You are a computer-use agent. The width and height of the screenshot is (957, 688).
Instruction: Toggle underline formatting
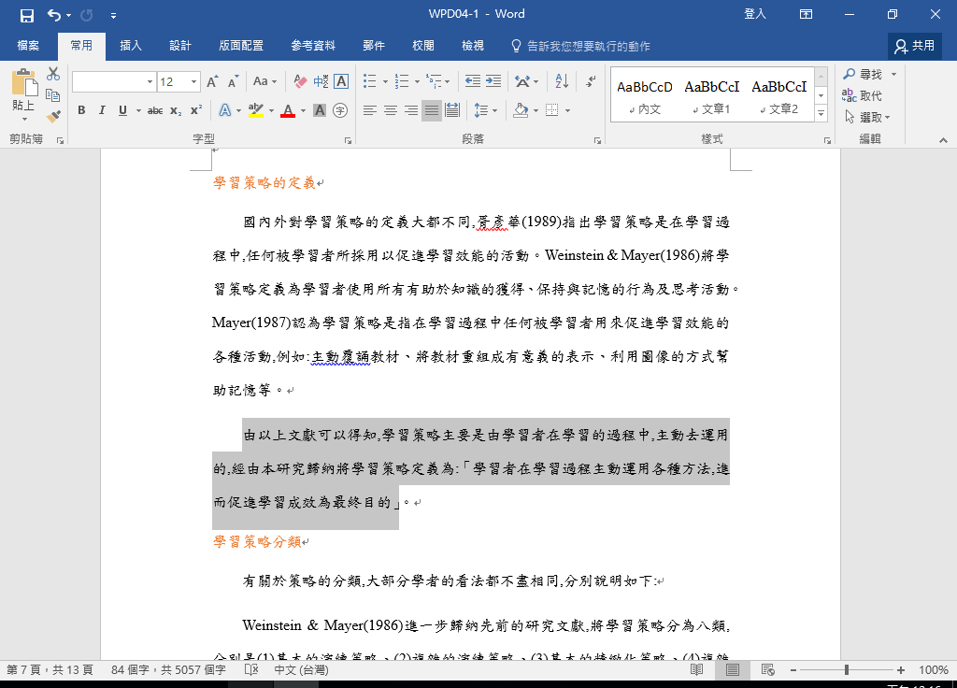pyautogui.click(x=122, y=110)
